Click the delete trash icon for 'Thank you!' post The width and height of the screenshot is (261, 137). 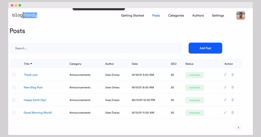232,75
